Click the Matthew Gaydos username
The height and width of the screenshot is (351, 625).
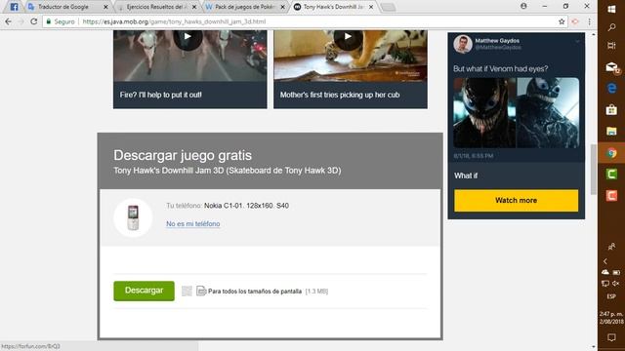click(497, 41)
